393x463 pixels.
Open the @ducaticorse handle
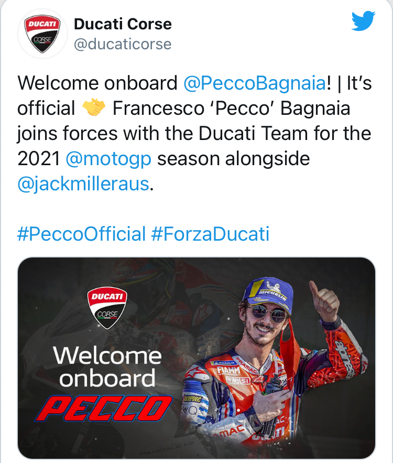coord(123,44)
